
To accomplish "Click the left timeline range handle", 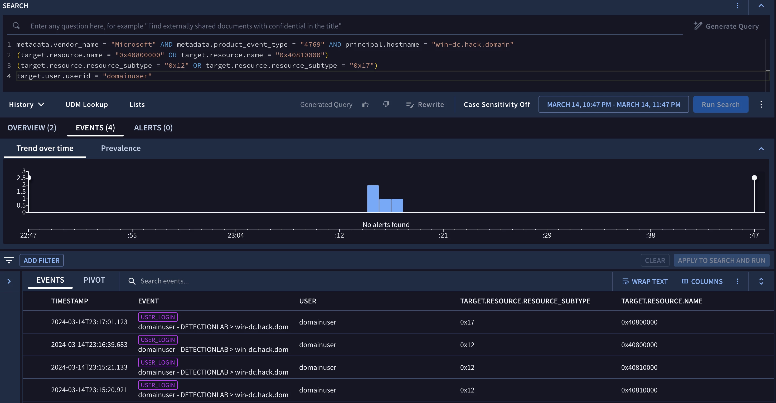I will 29,178.
